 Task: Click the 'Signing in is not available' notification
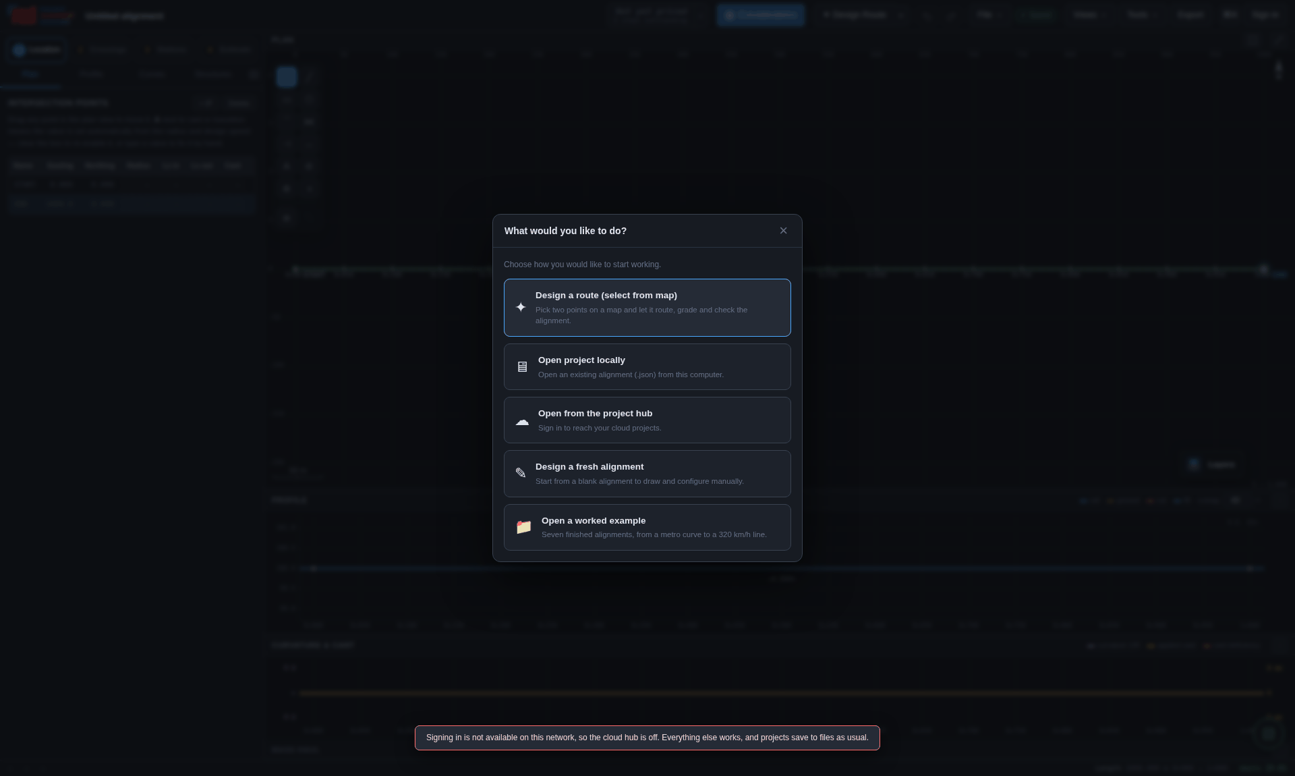pyautogui.click(x=647, y=738)
